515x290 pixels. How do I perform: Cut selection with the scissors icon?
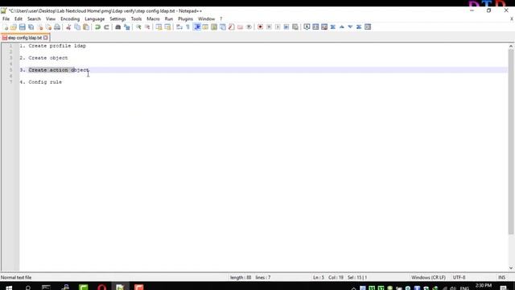[68, 27]
